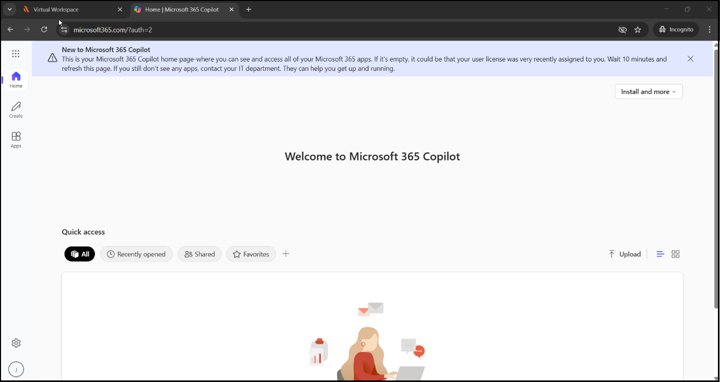Dismiss the New to Microsoft 365 banner
Screen dimensions: 720x382
[690, 59]
